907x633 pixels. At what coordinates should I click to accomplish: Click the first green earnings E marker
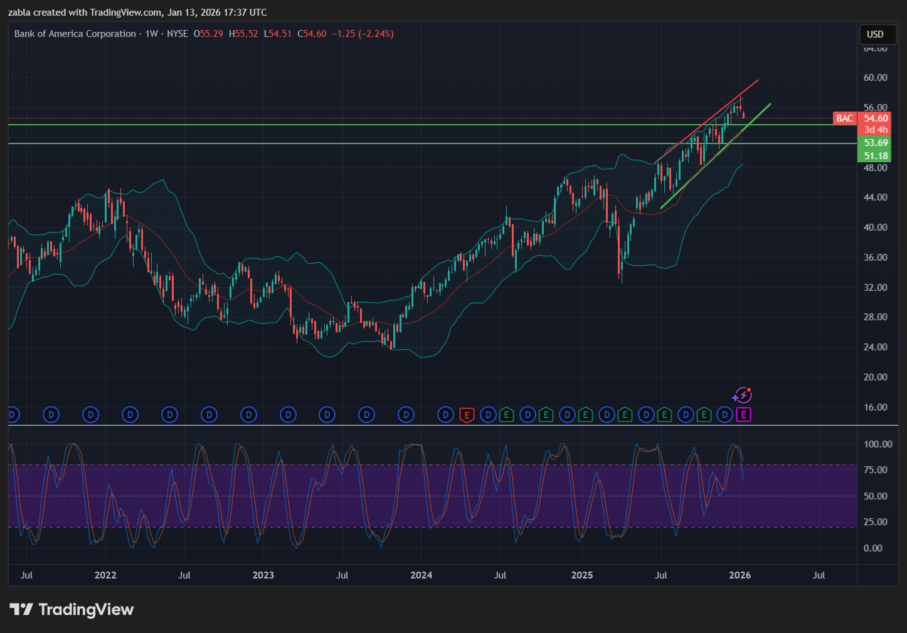[x=506, y=415]
